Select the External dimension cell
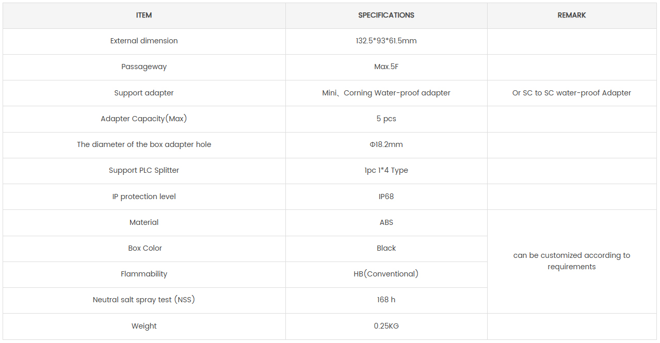660x343 pixels. coord(144,41)
